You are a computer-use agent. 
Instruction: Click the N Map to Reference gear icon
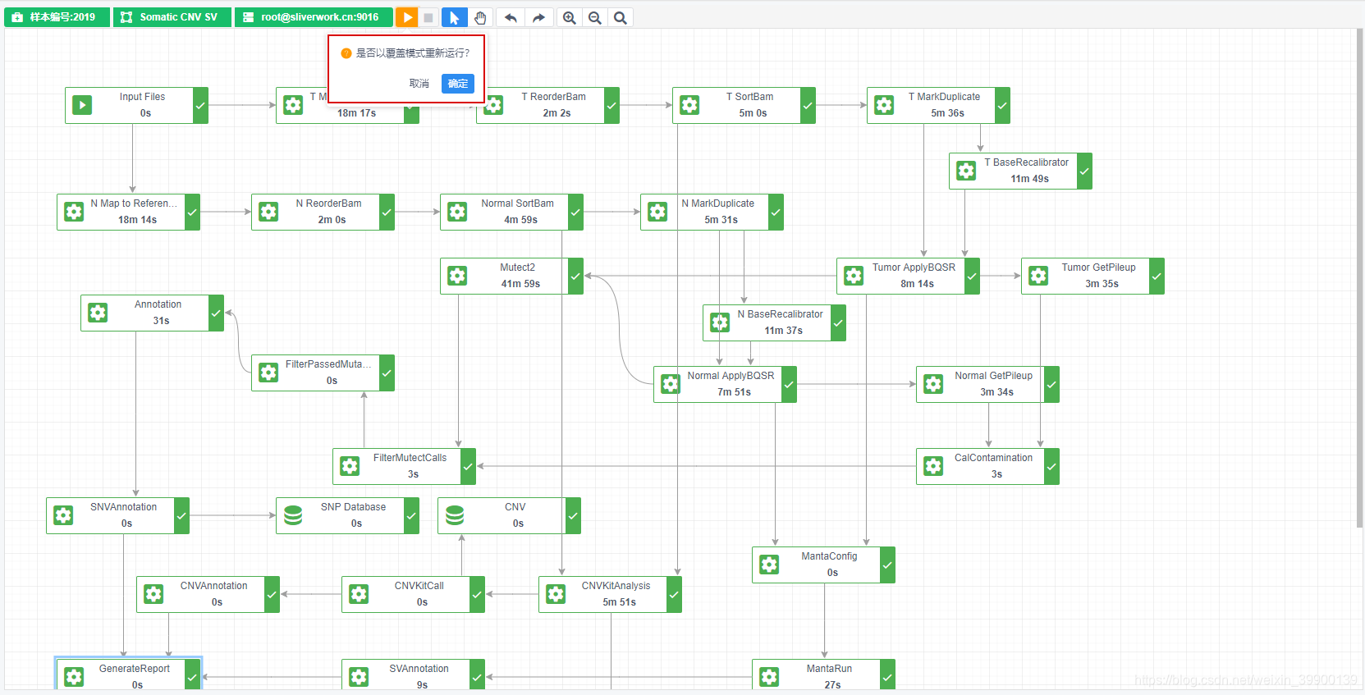coord(74,212)
